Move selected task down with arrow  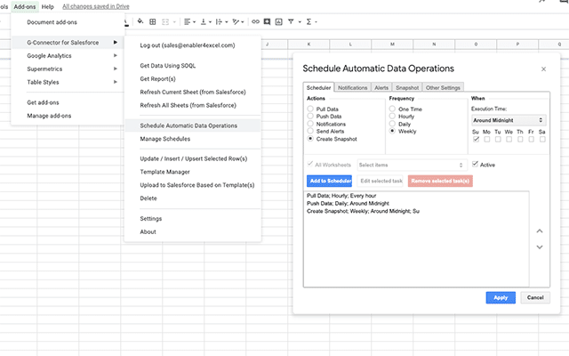(540, 247)
